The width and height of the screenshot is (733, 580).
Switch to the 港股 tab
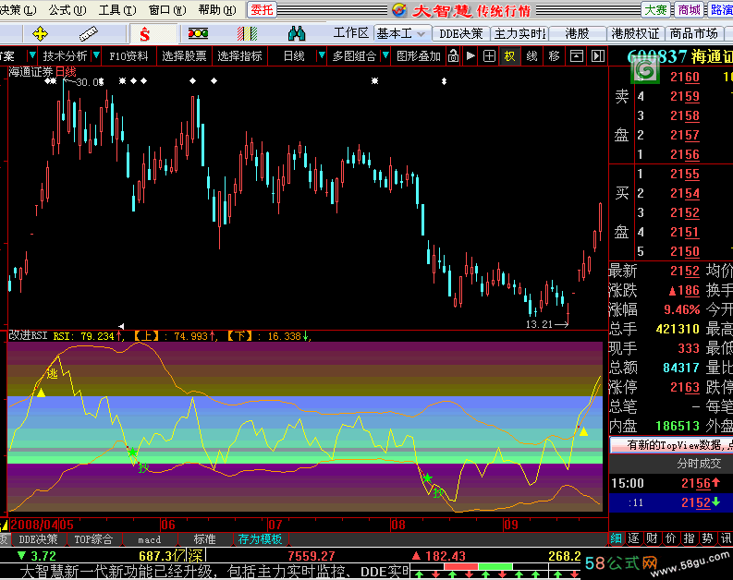578,33
